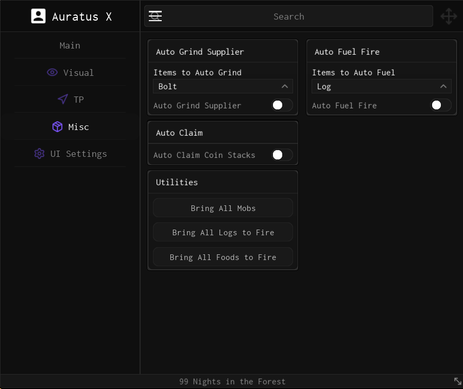Enable the Auto Grind Supplier toggle
Screen dimensions: 463x389
282,105
